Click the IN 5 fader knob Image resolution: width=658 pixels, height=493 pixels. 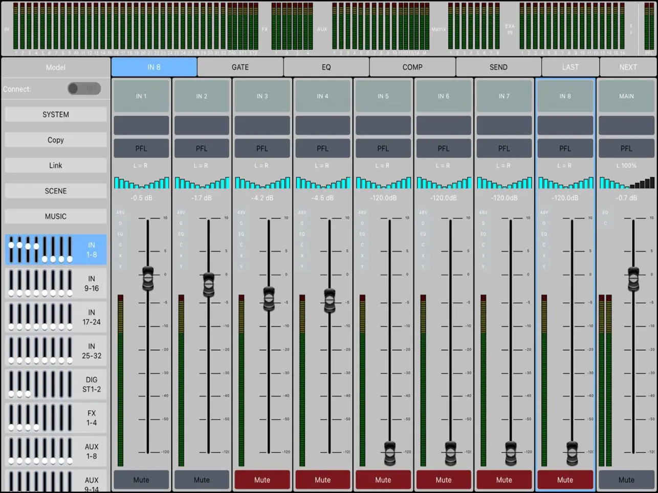coord(390,453)
